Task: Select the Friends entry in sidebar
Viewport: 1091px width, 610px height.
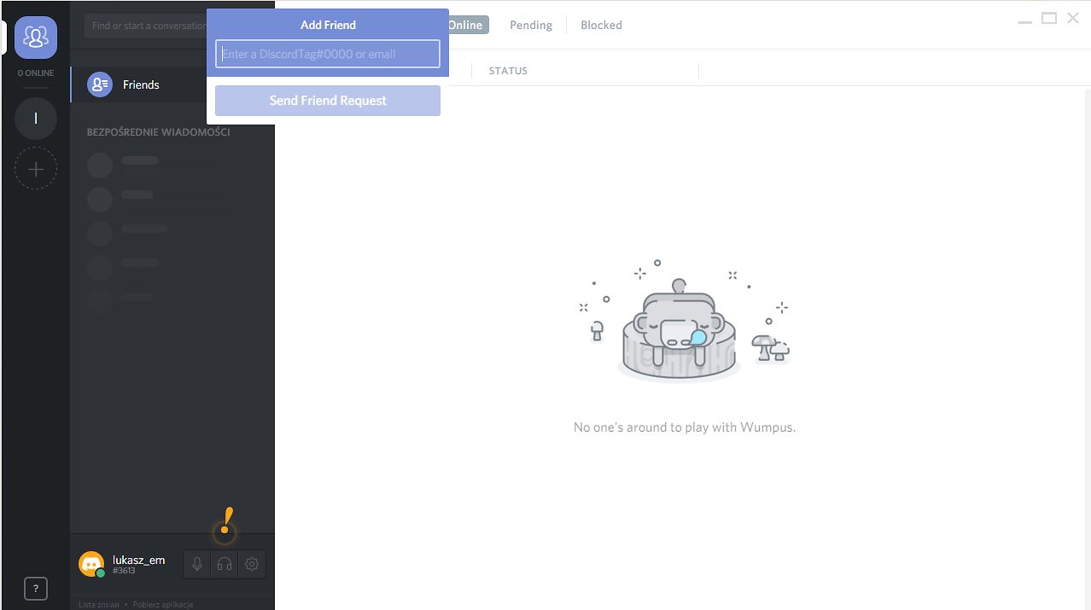Action: click(x=172, y=84)
